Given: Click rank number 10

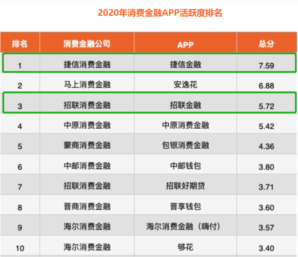Looking at the screenshot, I should 20,249.
